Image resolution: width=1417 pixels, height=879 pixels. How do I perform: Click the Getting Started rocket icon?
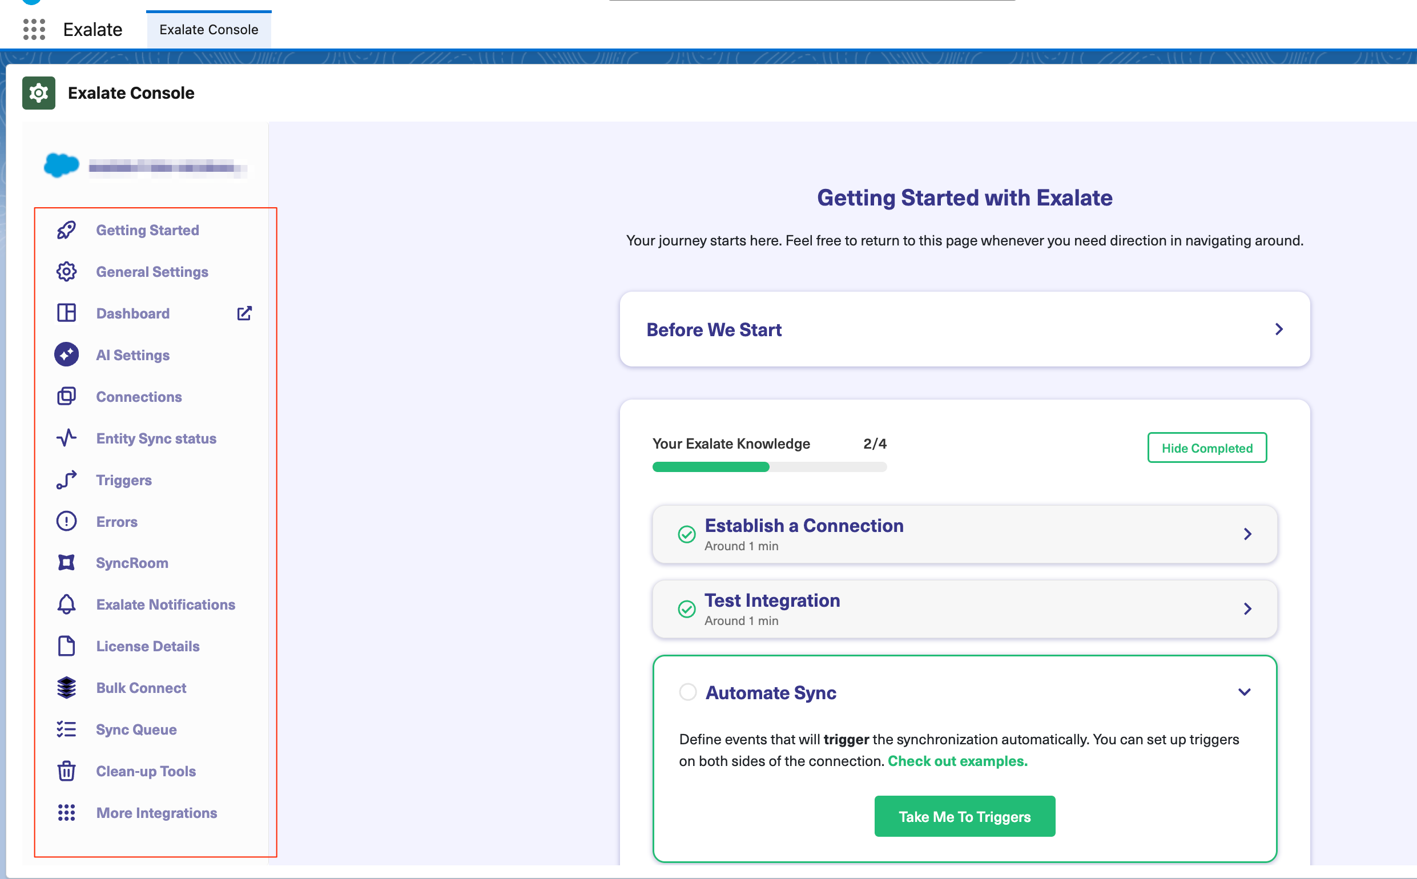(x=66, y=230)
